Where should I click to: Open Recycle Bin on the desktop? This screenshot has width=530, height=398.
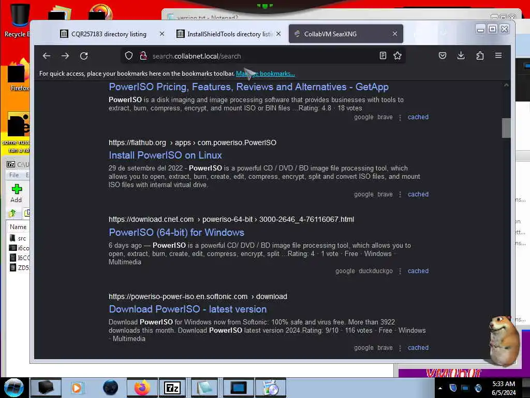point(17,20)
